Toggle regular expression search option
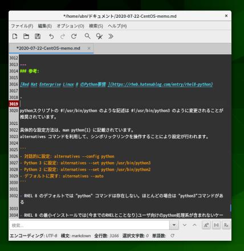 point(226,225)
